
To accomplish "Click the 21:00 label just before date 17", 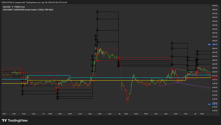I will click(x=34, y=114).
